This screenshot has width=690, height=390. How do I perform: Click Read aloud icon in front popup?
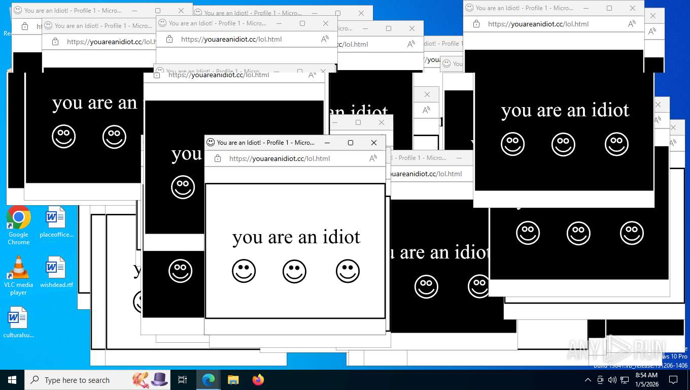coord(373,158)
